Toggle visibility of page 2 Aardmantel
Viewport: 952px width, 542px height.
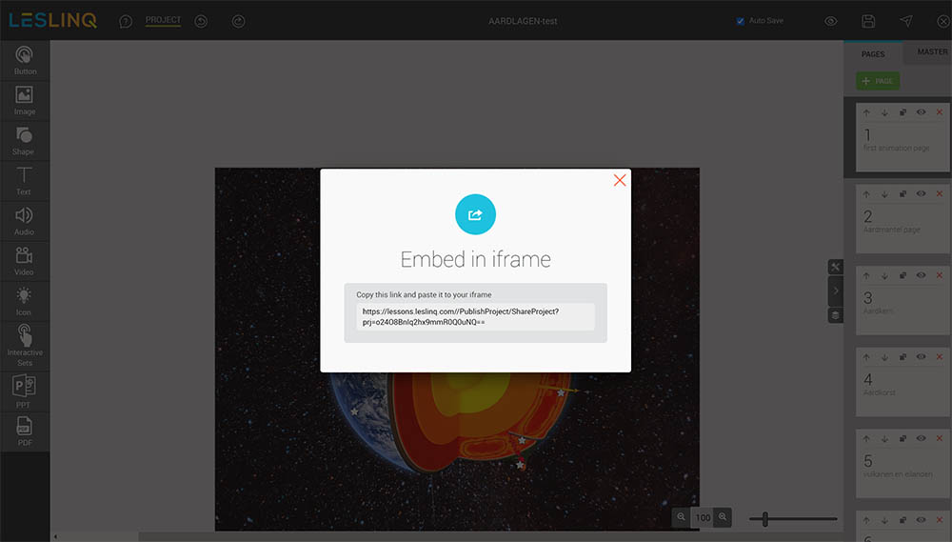coord(921,193)
